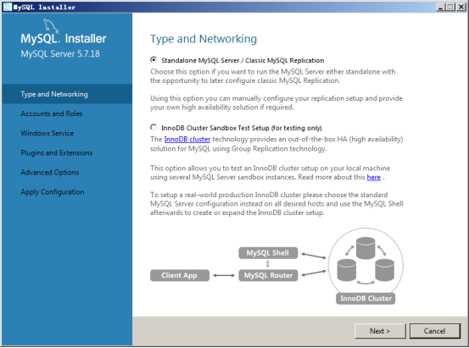Jump to Advanced Options step

pyautogui.click(x=67, y=173)
